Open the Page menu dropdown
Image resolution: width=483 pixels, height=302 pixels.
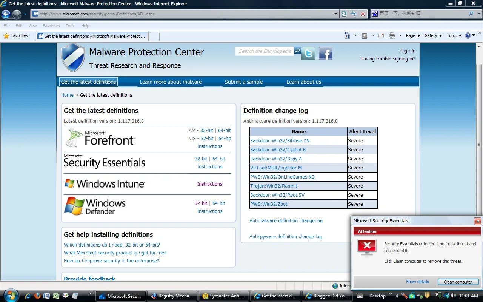tap(413, 35)
